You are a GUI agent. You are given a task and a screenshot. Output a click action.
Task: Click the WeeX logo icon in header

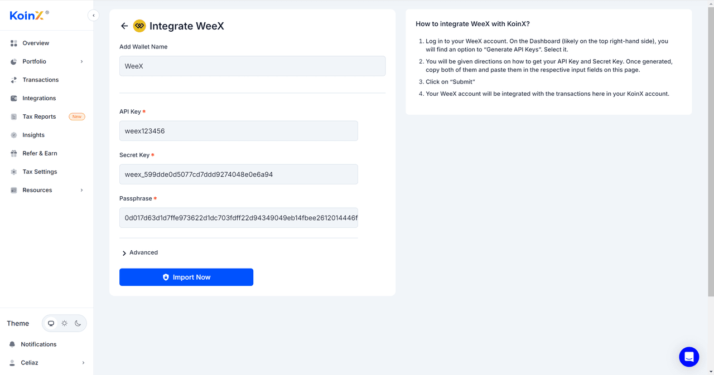(x=139, y=26)
